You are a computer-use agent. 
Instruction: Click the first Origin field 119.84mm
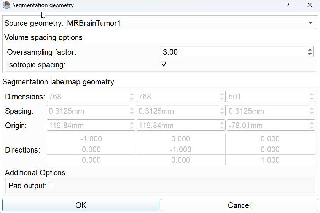88,126
